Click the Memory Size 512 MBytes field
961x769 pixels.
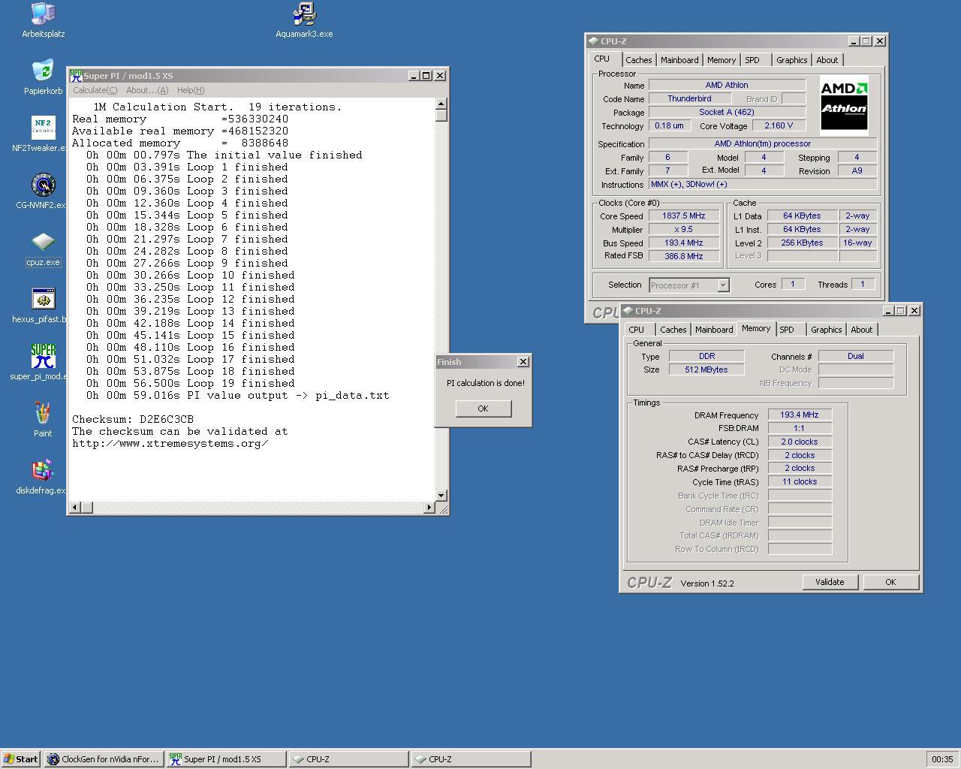coord(706,370)
